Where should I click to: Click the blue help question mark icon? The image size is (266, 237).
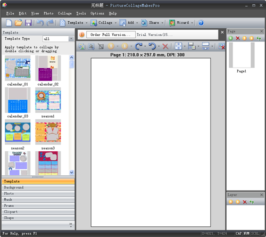tap(201, 23)
